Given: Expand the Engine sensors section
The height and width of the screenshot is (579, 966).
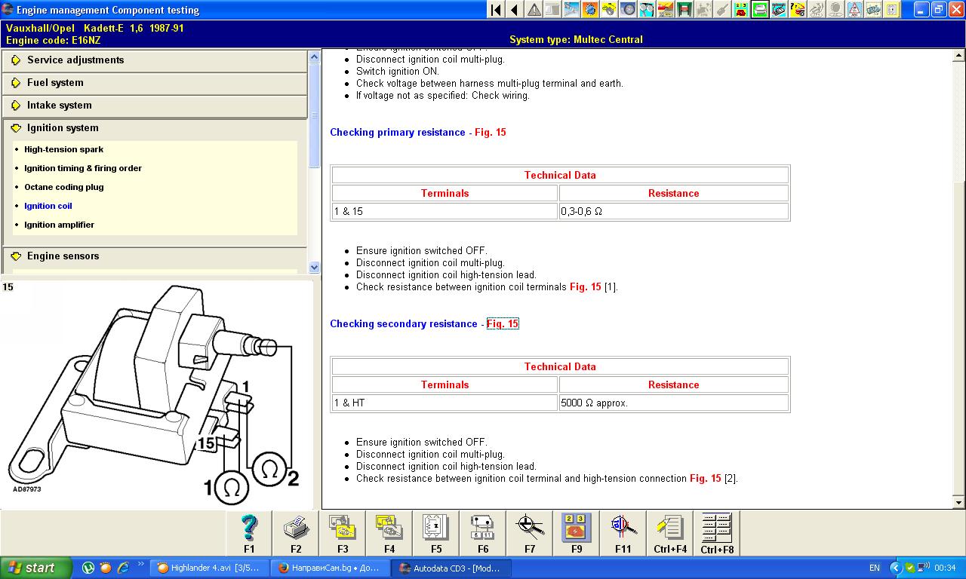Looking at the screenshot, I should [x=63, y=256].
